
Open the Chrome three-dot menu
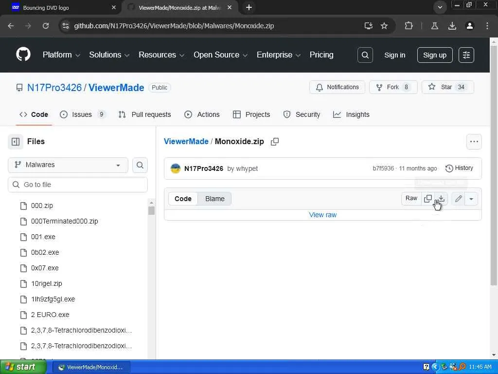[x=487, y=26]
